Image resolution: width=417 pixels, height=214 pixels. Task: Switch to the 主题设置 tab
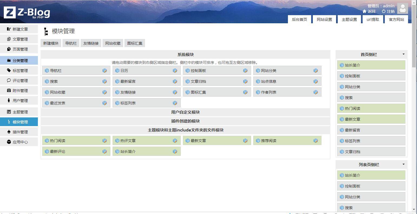pyautogui.click(x=349, y=19)
